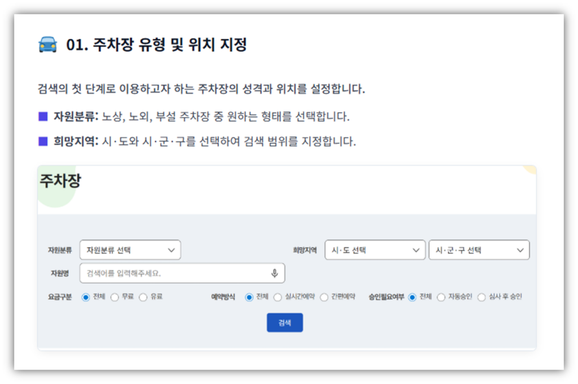578x384 pixels.
Task: Click the 자원명 search text field
Action: pyautogui.click(x=175, y=273)
